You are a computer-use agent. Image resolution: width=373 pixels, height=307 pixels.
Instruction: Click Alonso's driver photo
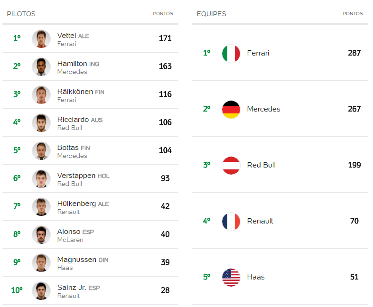coord(41,235)
